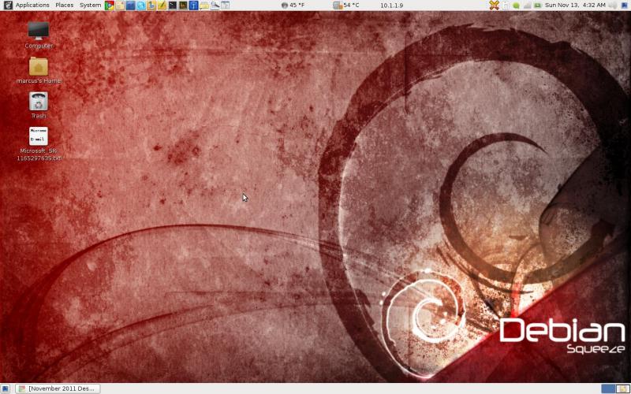Click the 54 °C temperature sensor applet

pos(346,6)
